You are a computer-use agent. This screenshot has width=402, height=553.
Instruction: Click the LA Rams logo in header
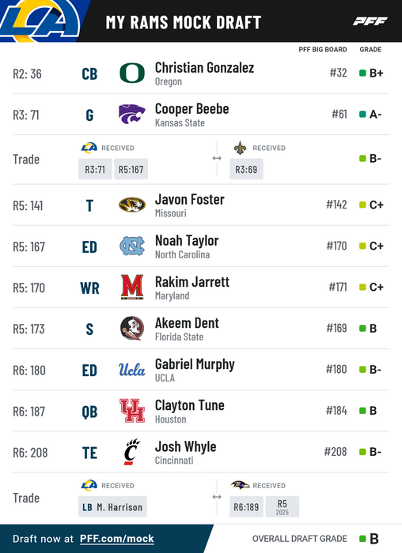coord(40,21)
